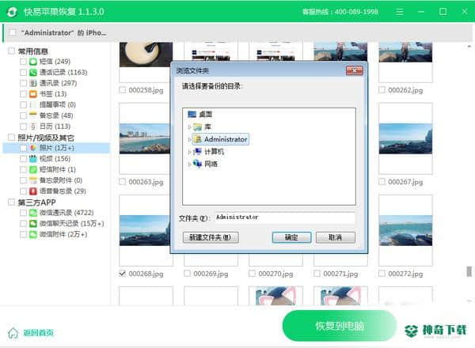
Task: Click the 微信聊天记录 (15万+) WeChat icon
Action: click(x=33, y=224)
